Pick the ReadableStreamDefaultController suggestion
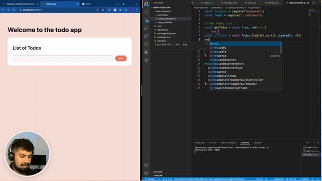 (x=245, y=80)
